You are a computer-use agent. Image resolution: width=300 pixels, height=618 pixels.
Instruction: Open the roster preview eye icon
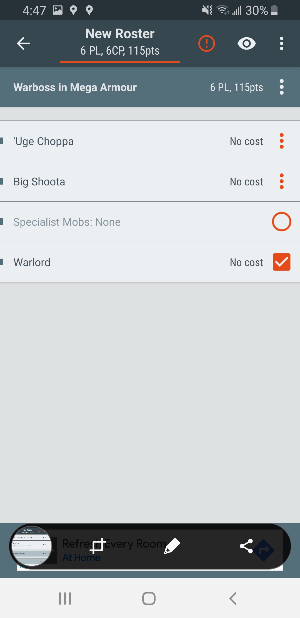click(247, 43)
